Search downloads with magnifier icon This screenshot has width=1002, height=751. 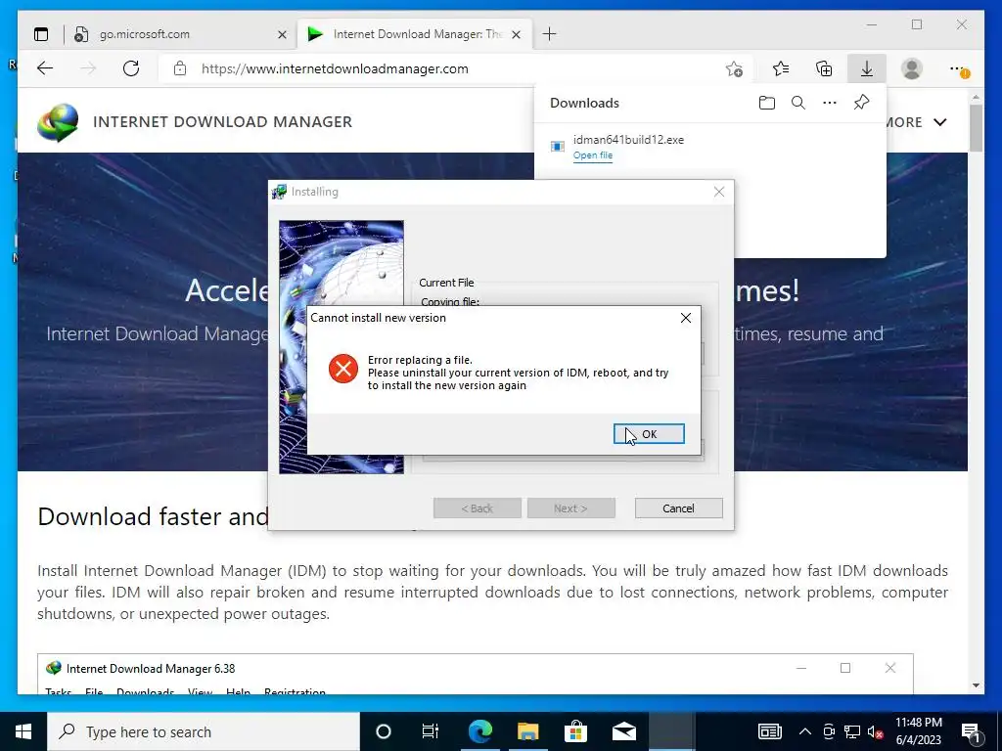(798, 103)
